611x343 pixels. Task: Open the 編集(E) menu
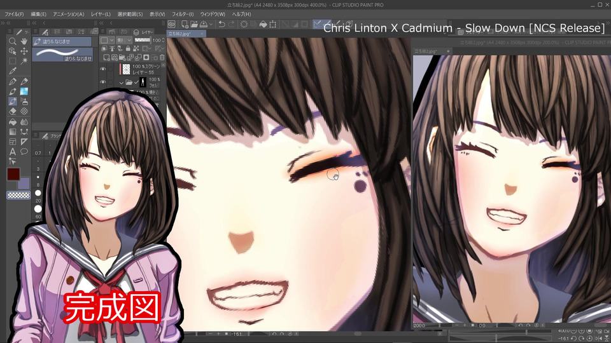point(38,14)
